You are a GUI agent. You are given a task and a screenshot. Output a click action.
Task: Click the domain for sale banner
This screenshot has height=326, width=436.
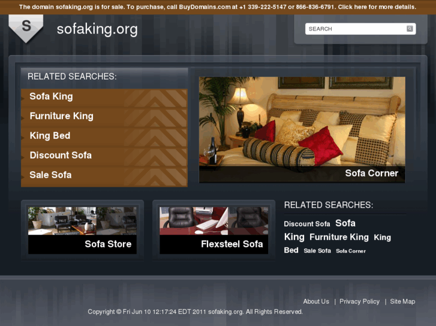click(218, 7)
